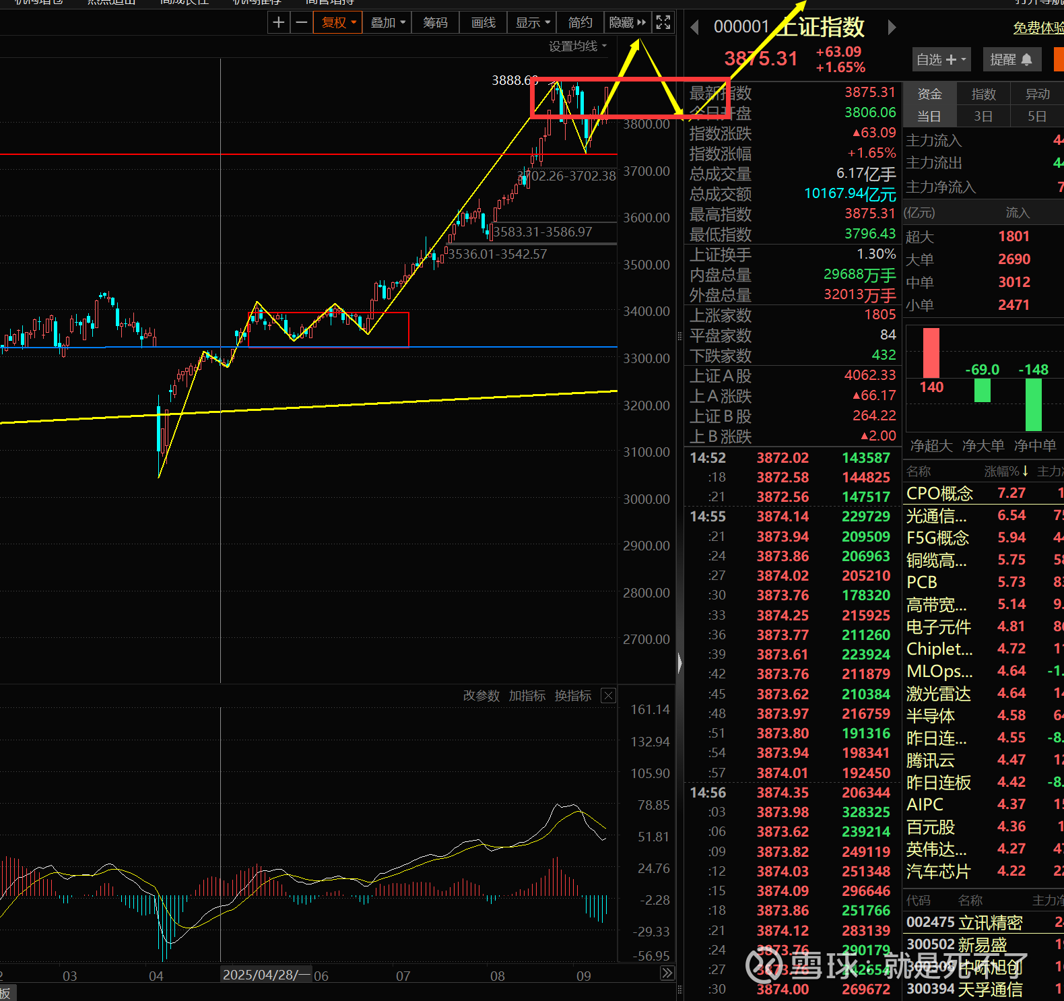Open the PCB sector row

[x=983, y=582]
